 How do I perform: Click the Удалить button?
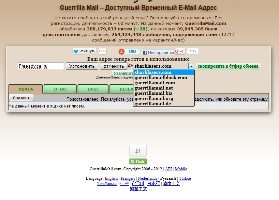(x=22, y=97)
